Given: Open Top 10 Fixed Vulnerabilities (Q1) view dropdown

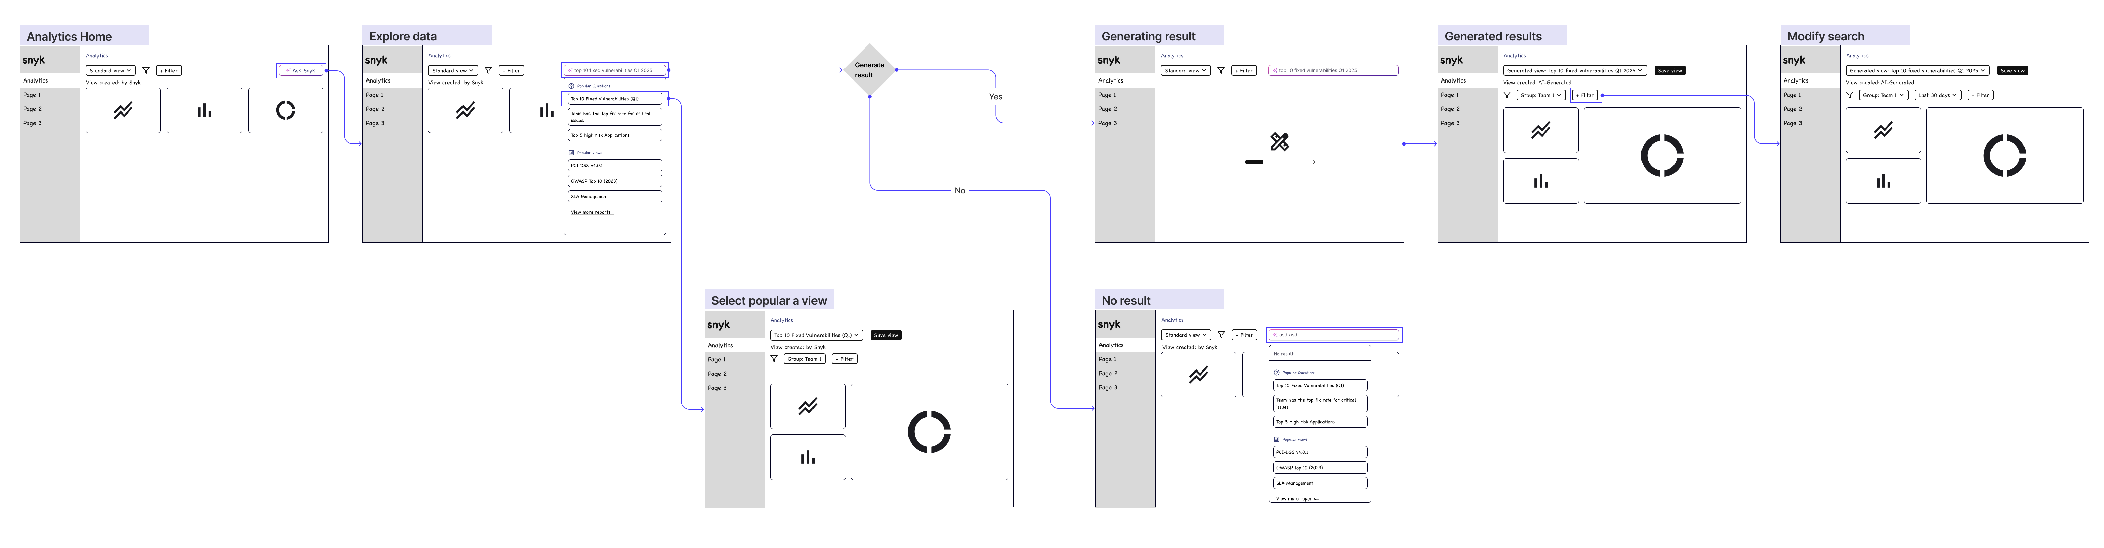Looking at the screenshot, I should click(817, 336).
